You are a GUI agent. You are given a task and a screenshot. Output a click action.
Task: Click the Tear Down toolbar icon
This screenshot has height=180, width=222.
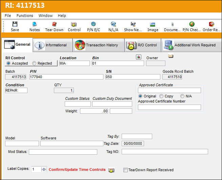[54, 24]
